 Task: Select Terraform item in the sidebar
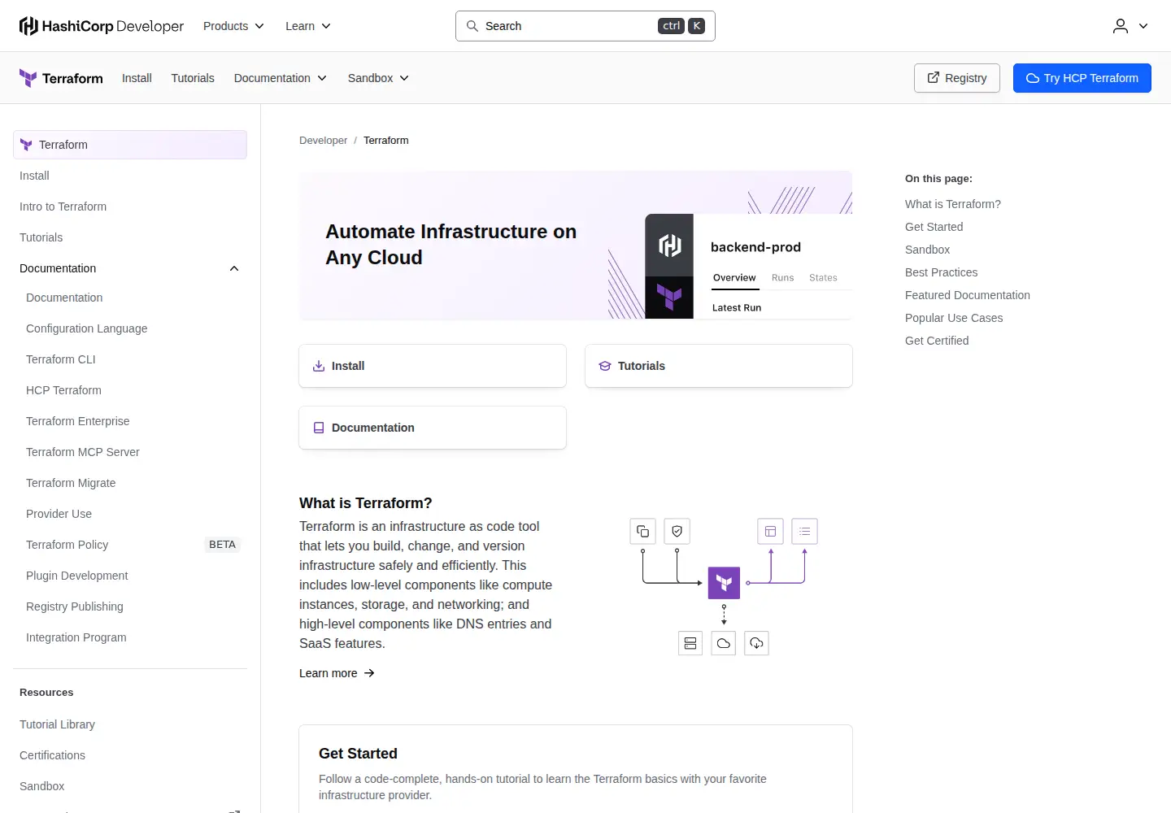pos(130,145)
